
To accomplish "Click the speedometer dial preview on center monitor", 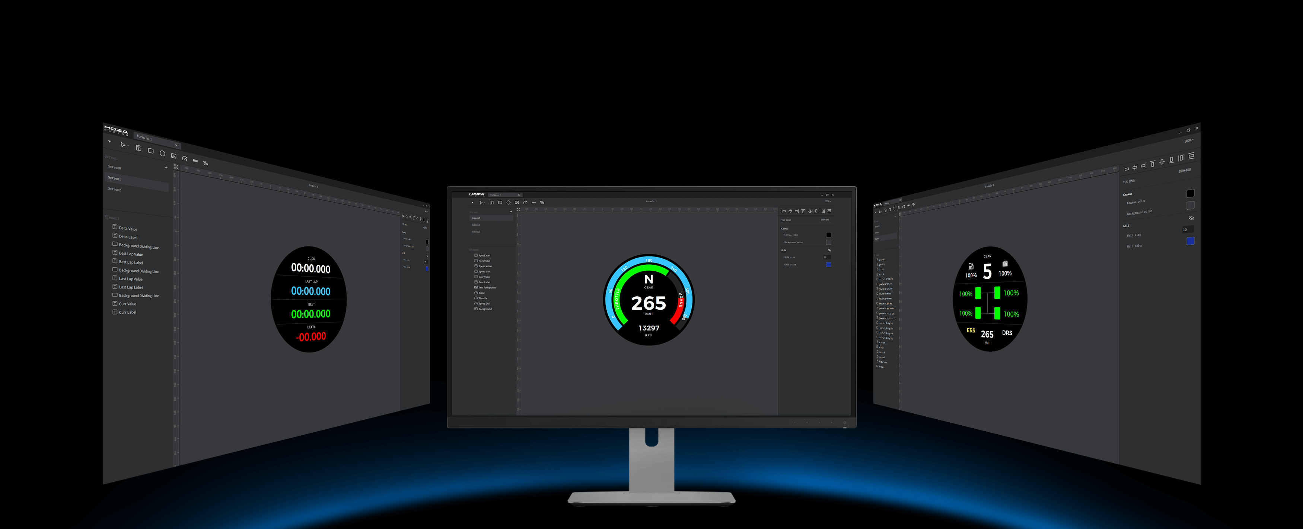I will 649,300.
